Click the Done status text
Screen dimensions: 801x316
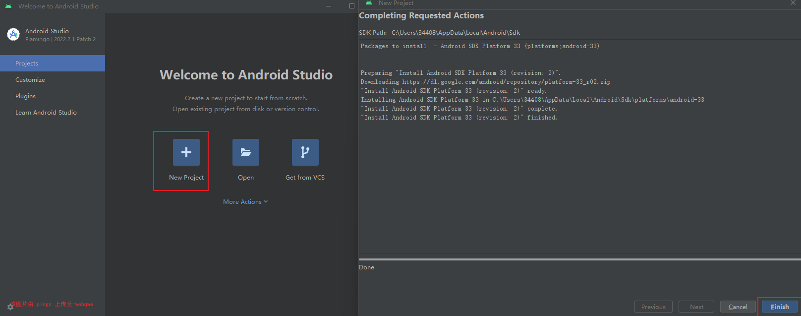366,267
